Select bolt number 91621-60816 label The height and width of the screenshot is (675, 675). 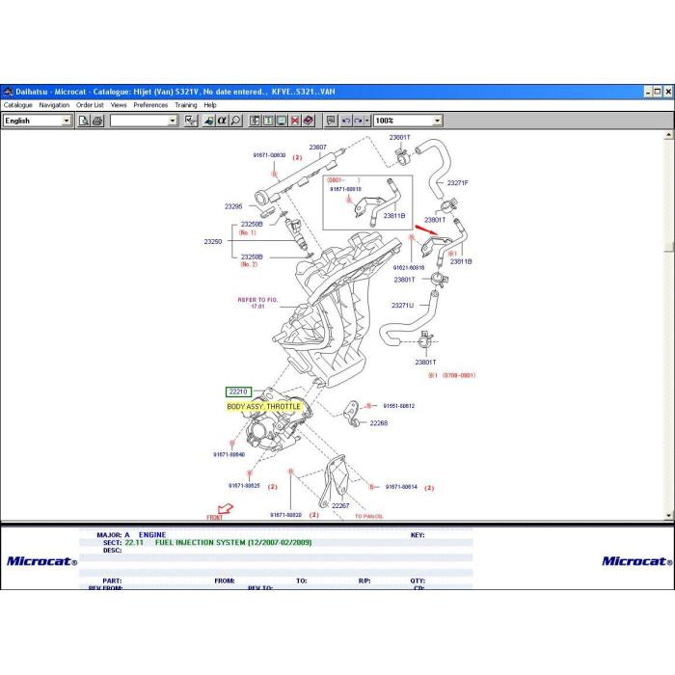pyautogui.click(x=409, y=268)
